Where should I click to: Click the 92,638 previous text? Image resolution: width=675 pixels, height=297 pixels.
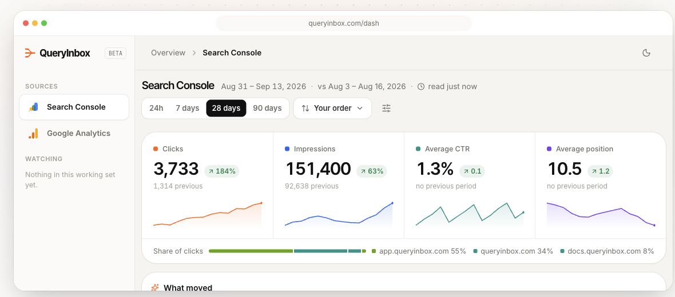(x=312, y=186)
